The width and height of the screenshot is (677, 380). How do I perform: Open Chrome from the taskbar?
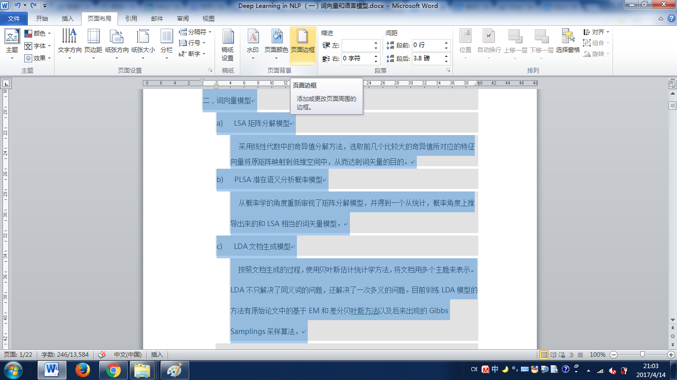tap(113, 370)
